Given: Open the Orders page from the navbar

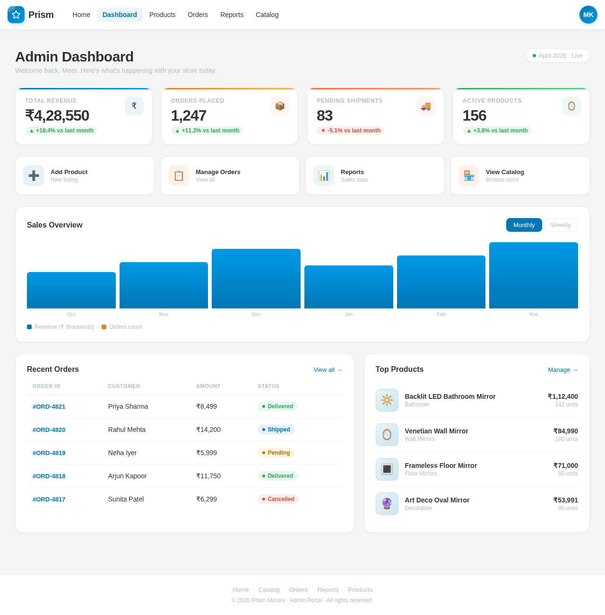Looking at the screenshot, I should [198, 15].
